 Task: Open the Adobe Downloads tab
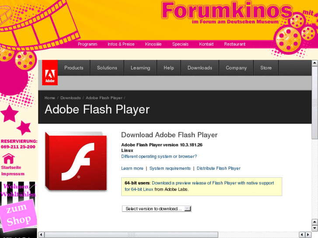[x=200, y=68]
